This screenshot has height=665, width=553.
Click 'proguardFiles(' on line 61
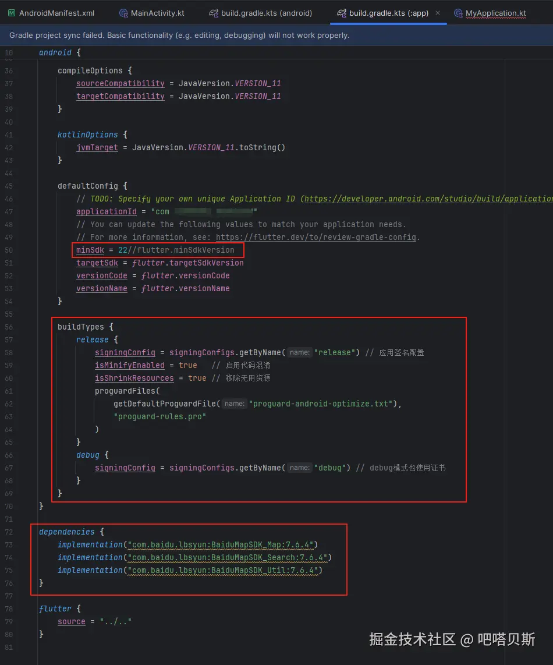click(127, 391)
